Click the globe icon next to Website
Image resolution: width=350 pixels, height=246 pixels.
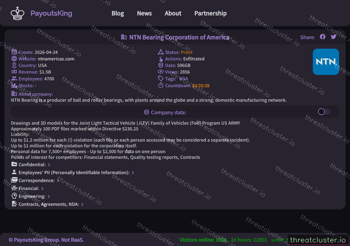(14, 58)
